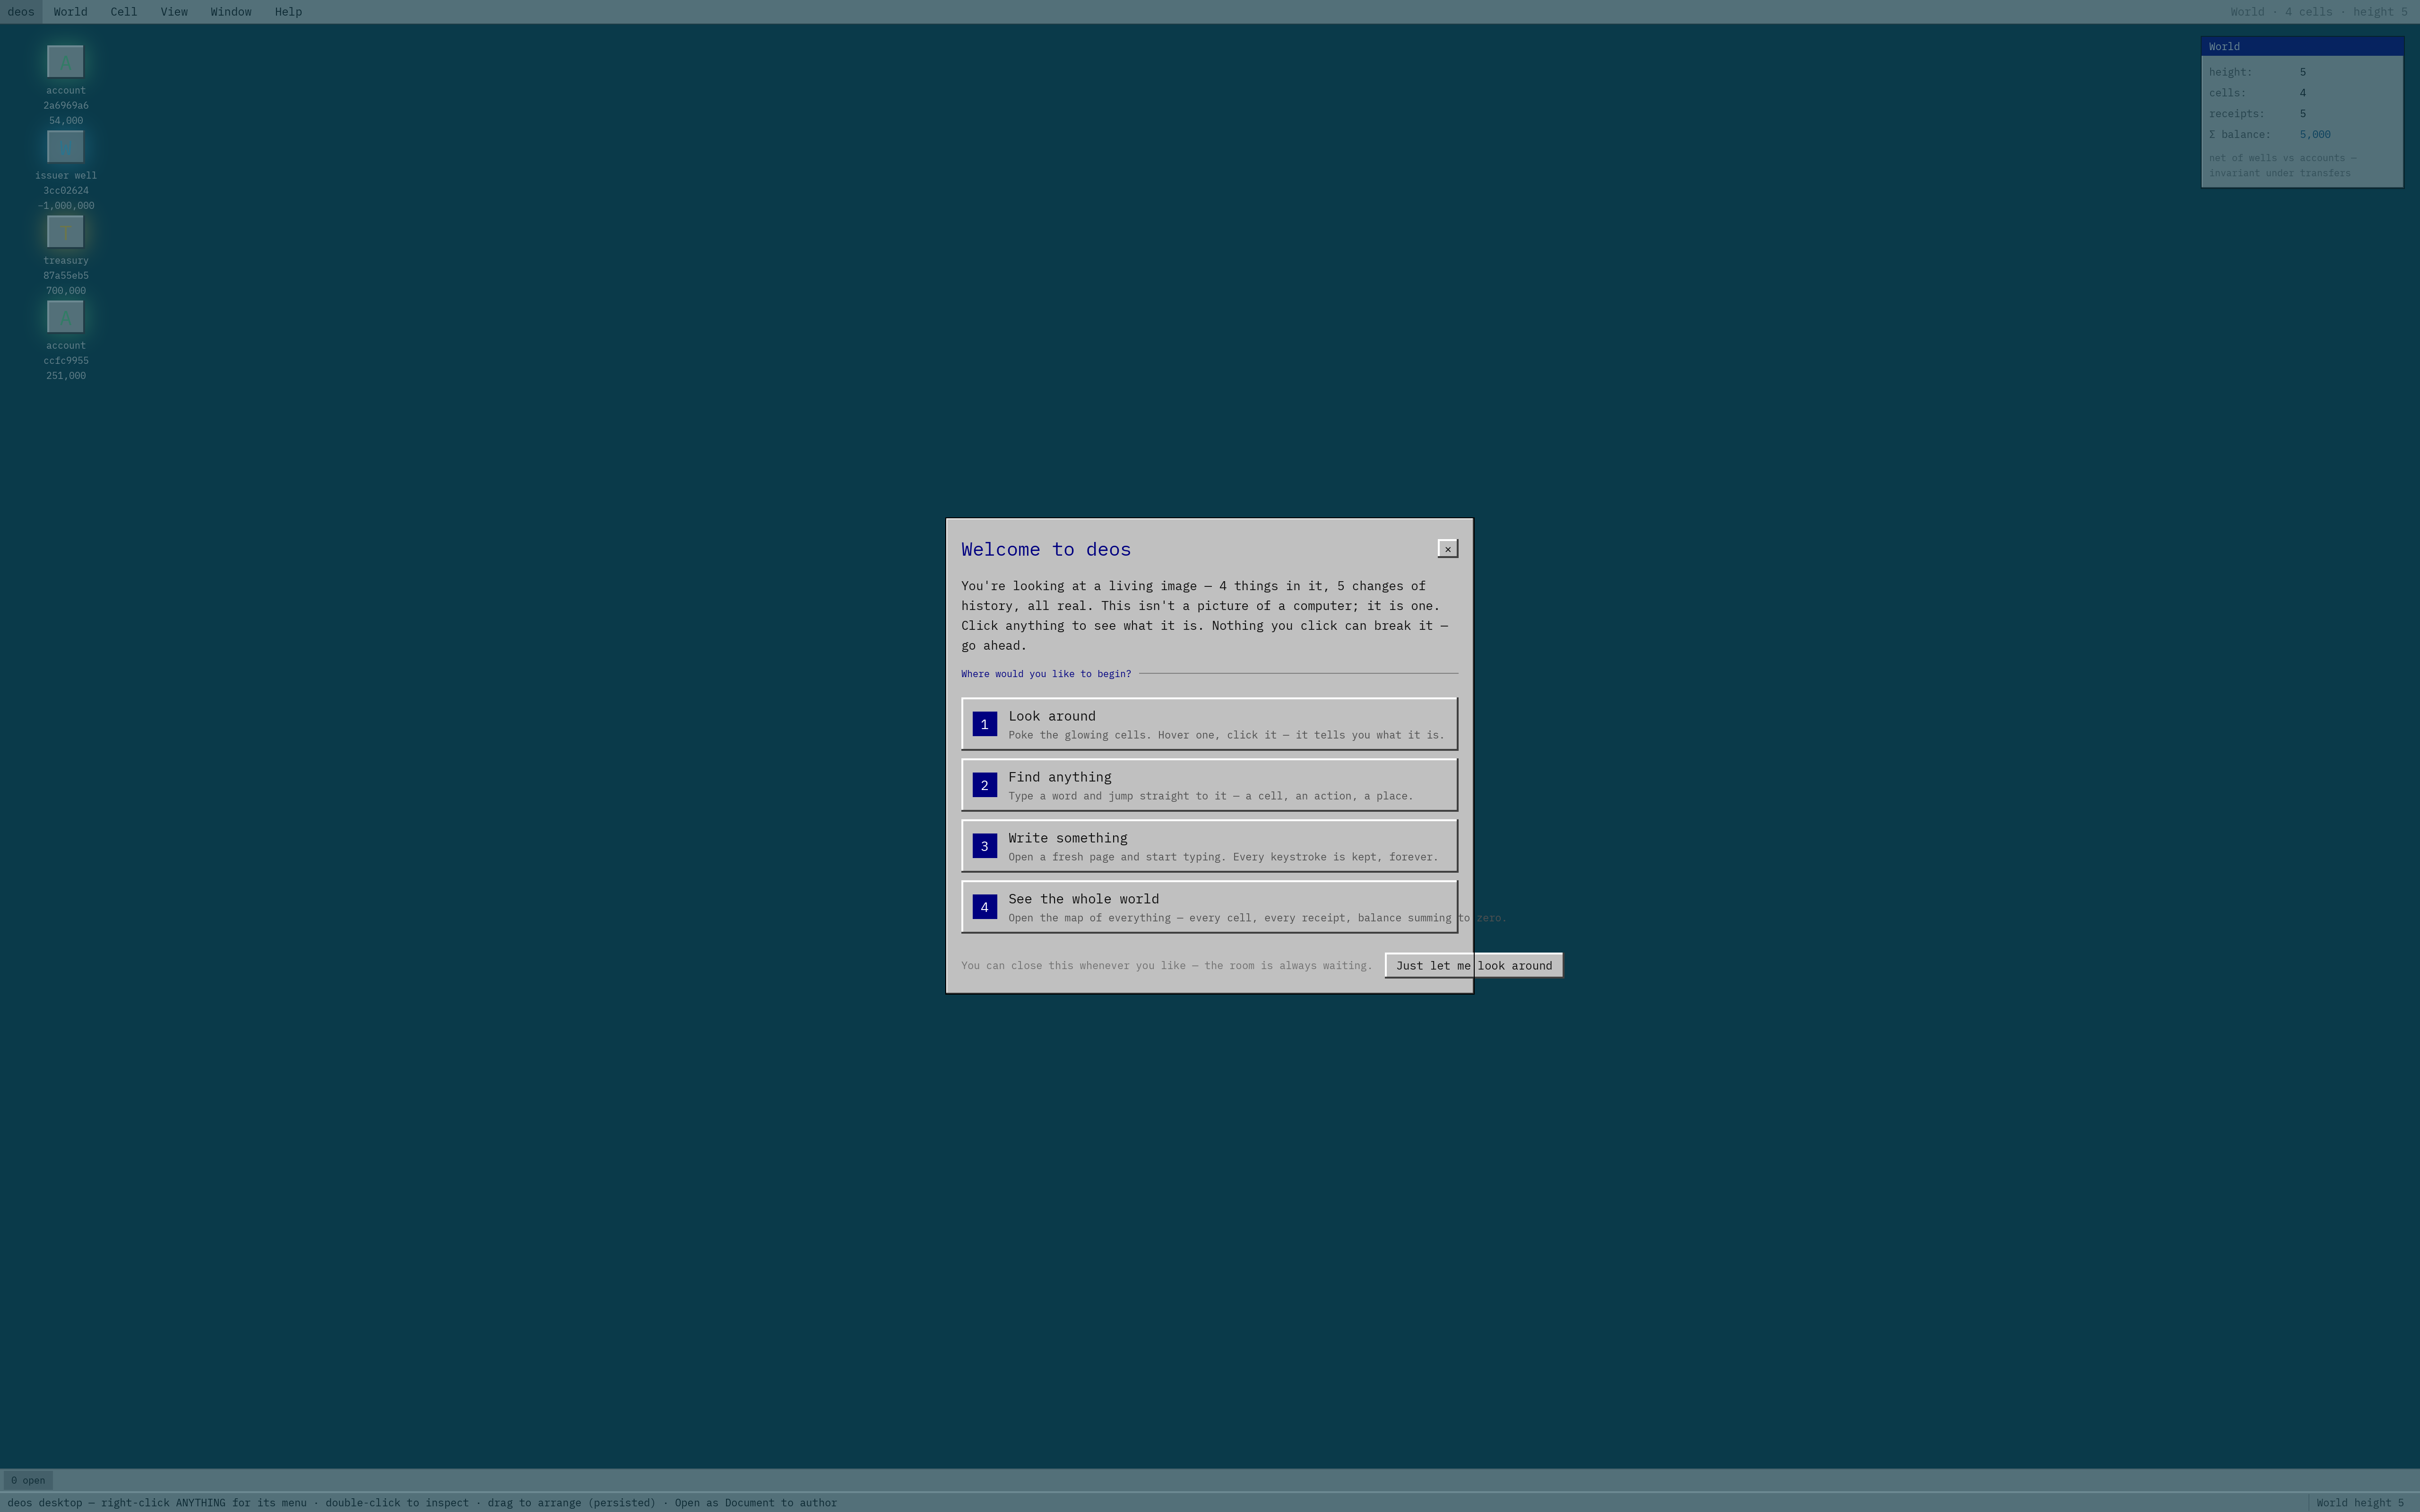Click the number 4 badge for See the whole world
Image resolution: width=2420 pixels, height=1512 pixels.
[984, 907]
